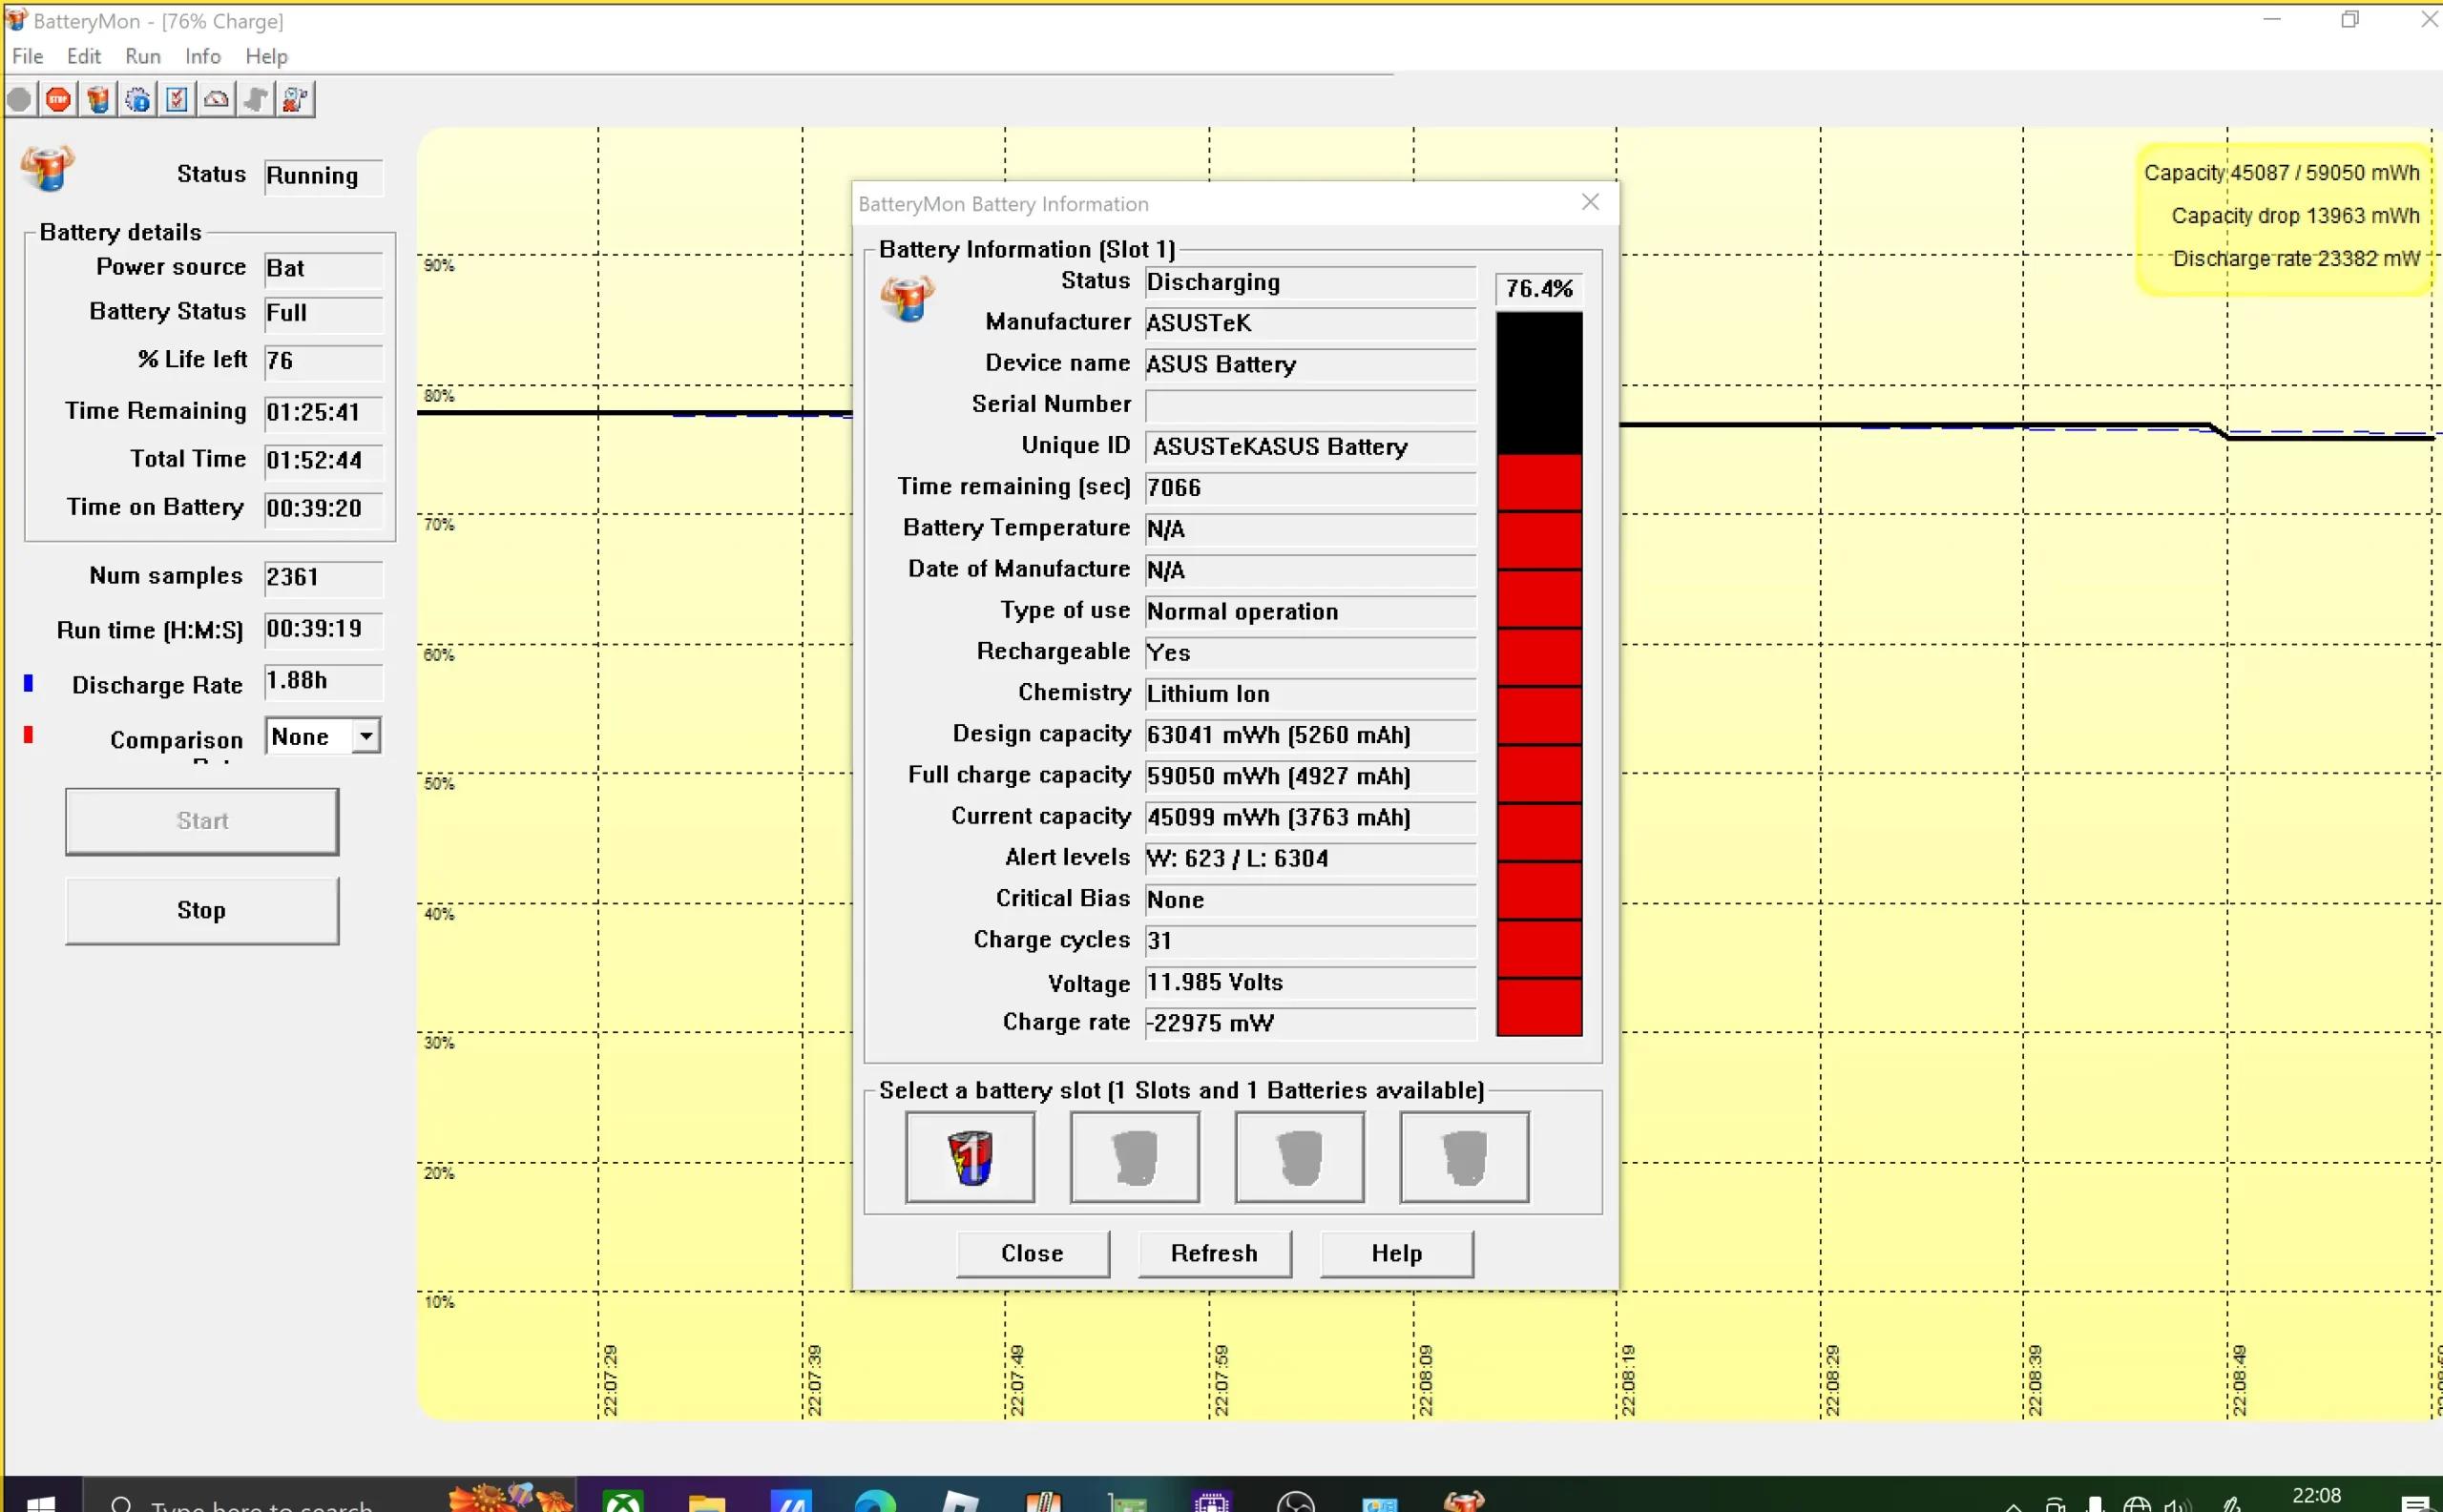This screenshot has height=1512, width=2443.
Task: Click the red Comparison color marker
Action: coord(28,735)
